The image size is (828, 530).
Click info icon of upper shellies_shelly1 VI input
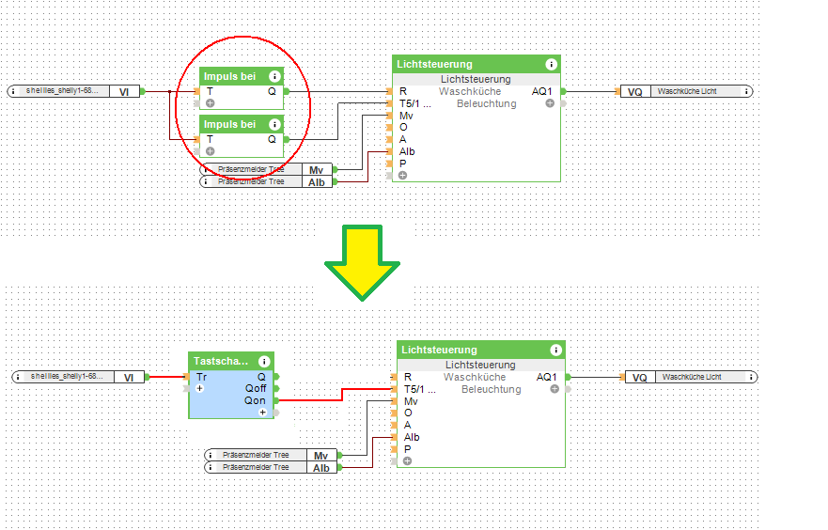tap(13, 91)
